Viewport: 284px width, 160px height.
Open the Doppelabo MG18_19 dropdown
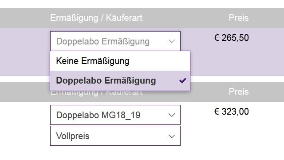115,115
